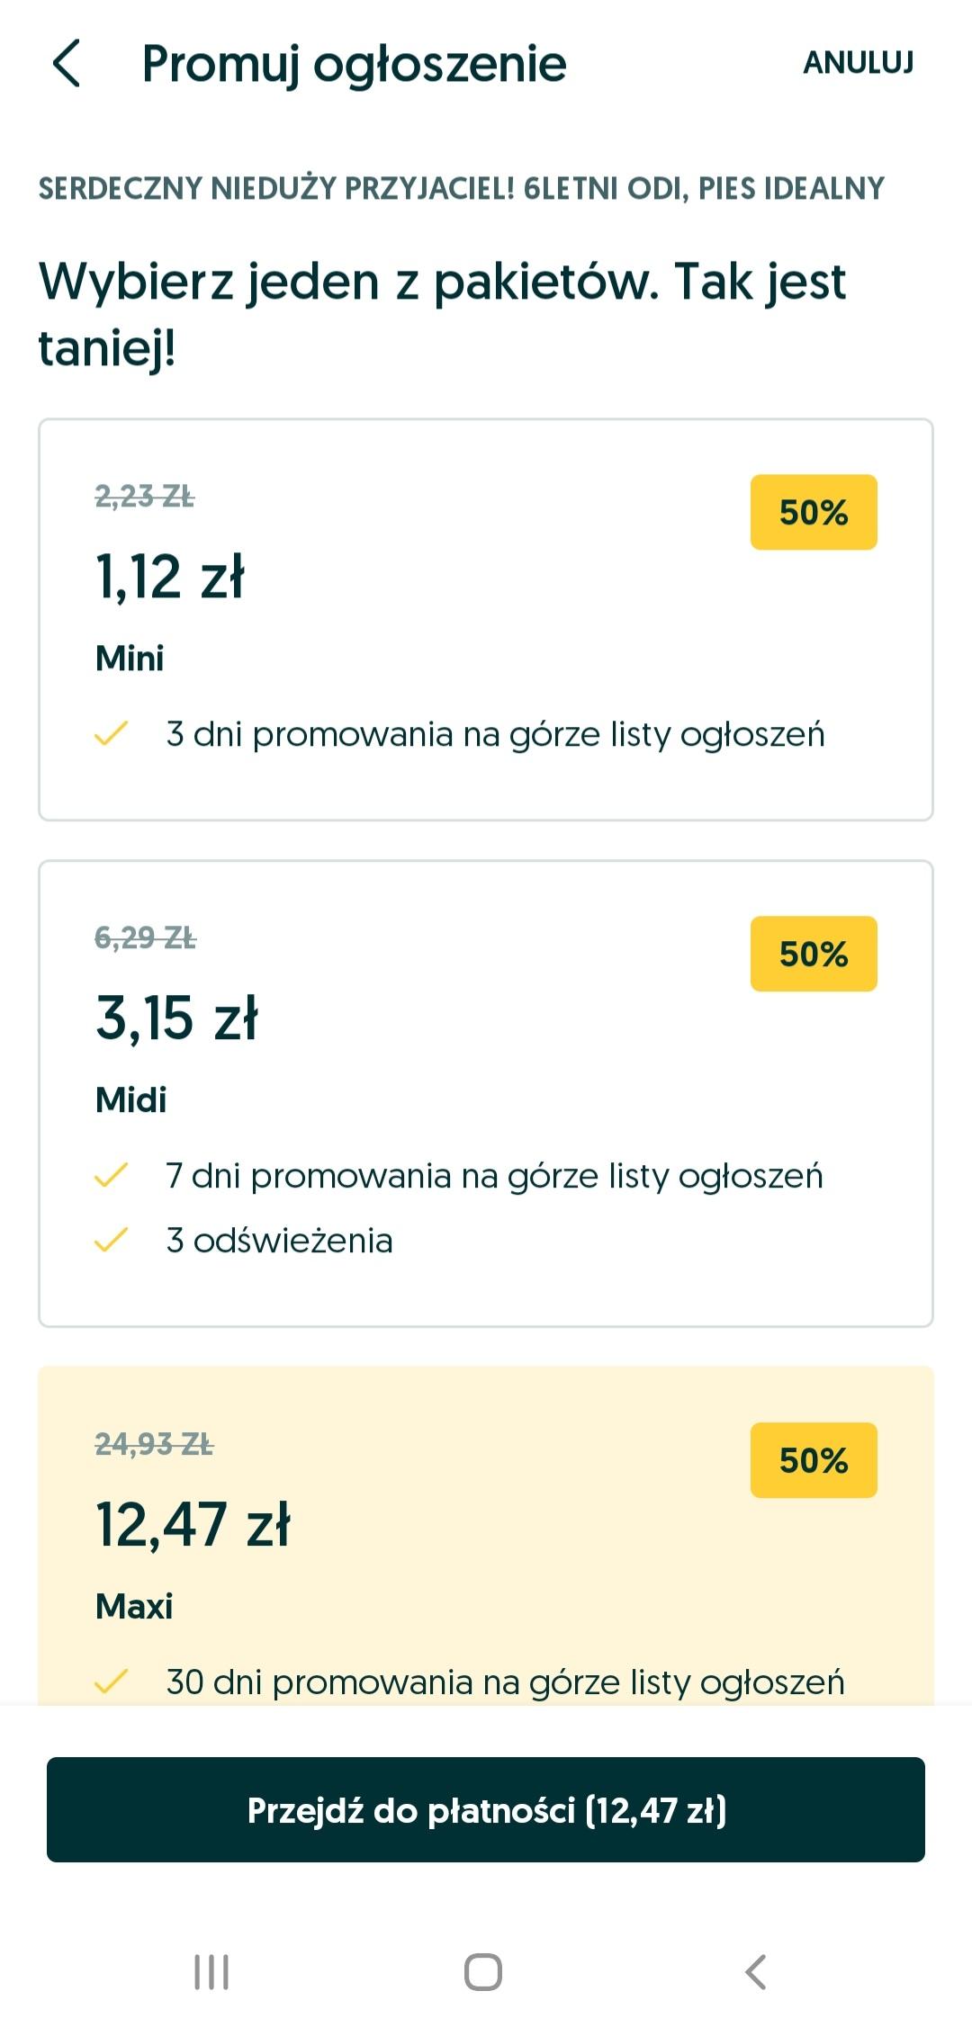Tap ANULUJ to cancel promotion
972x2027 pixels.
858,63
